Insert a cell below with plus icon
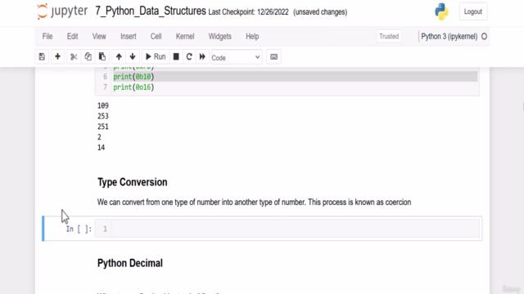Screen dimensions: 524x294 click(57, 57)
